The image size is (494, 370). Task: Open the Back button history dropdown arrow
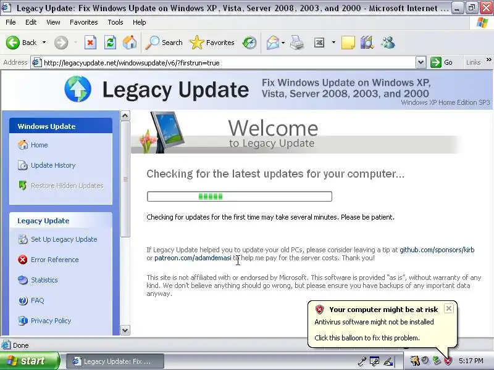coord(44,43)
